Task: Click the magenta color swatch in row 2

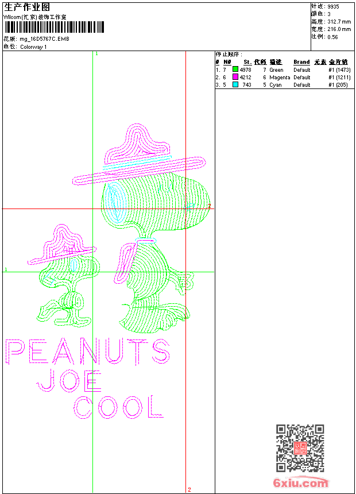Action: (235, 77)
